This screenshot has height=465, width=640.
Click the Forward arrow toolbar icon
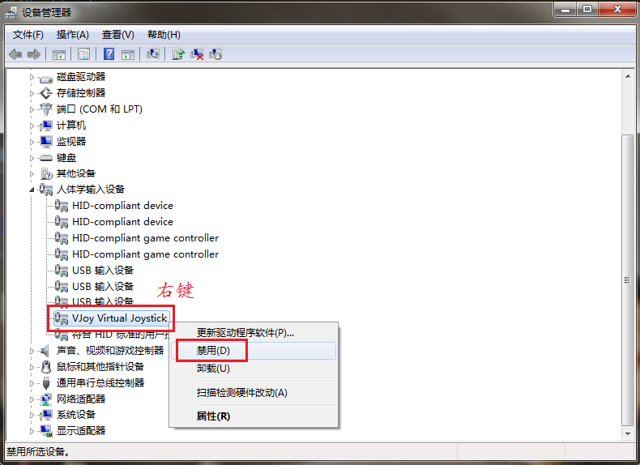34,54
